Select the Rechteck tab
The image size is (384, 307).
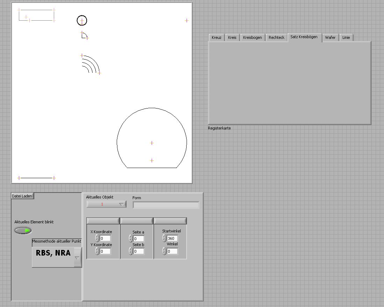(x=276, y=37)
